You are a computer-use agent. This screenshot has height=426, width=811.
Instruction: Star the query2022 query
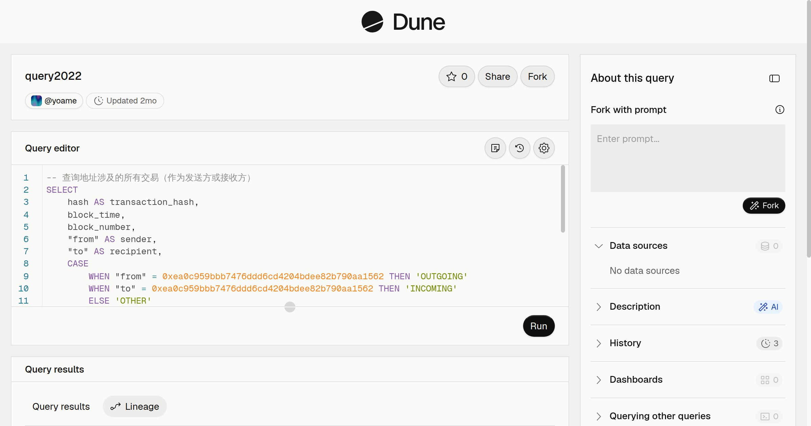[x=457, y=76]
